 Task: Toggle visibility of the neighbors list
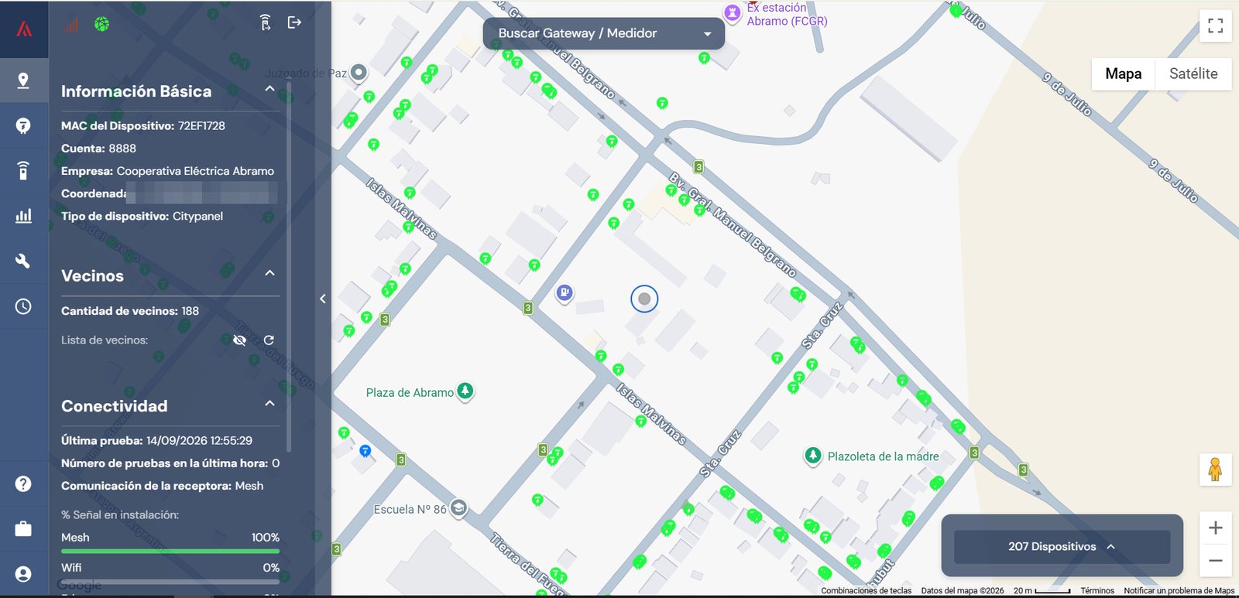click(x=240, y=340)
